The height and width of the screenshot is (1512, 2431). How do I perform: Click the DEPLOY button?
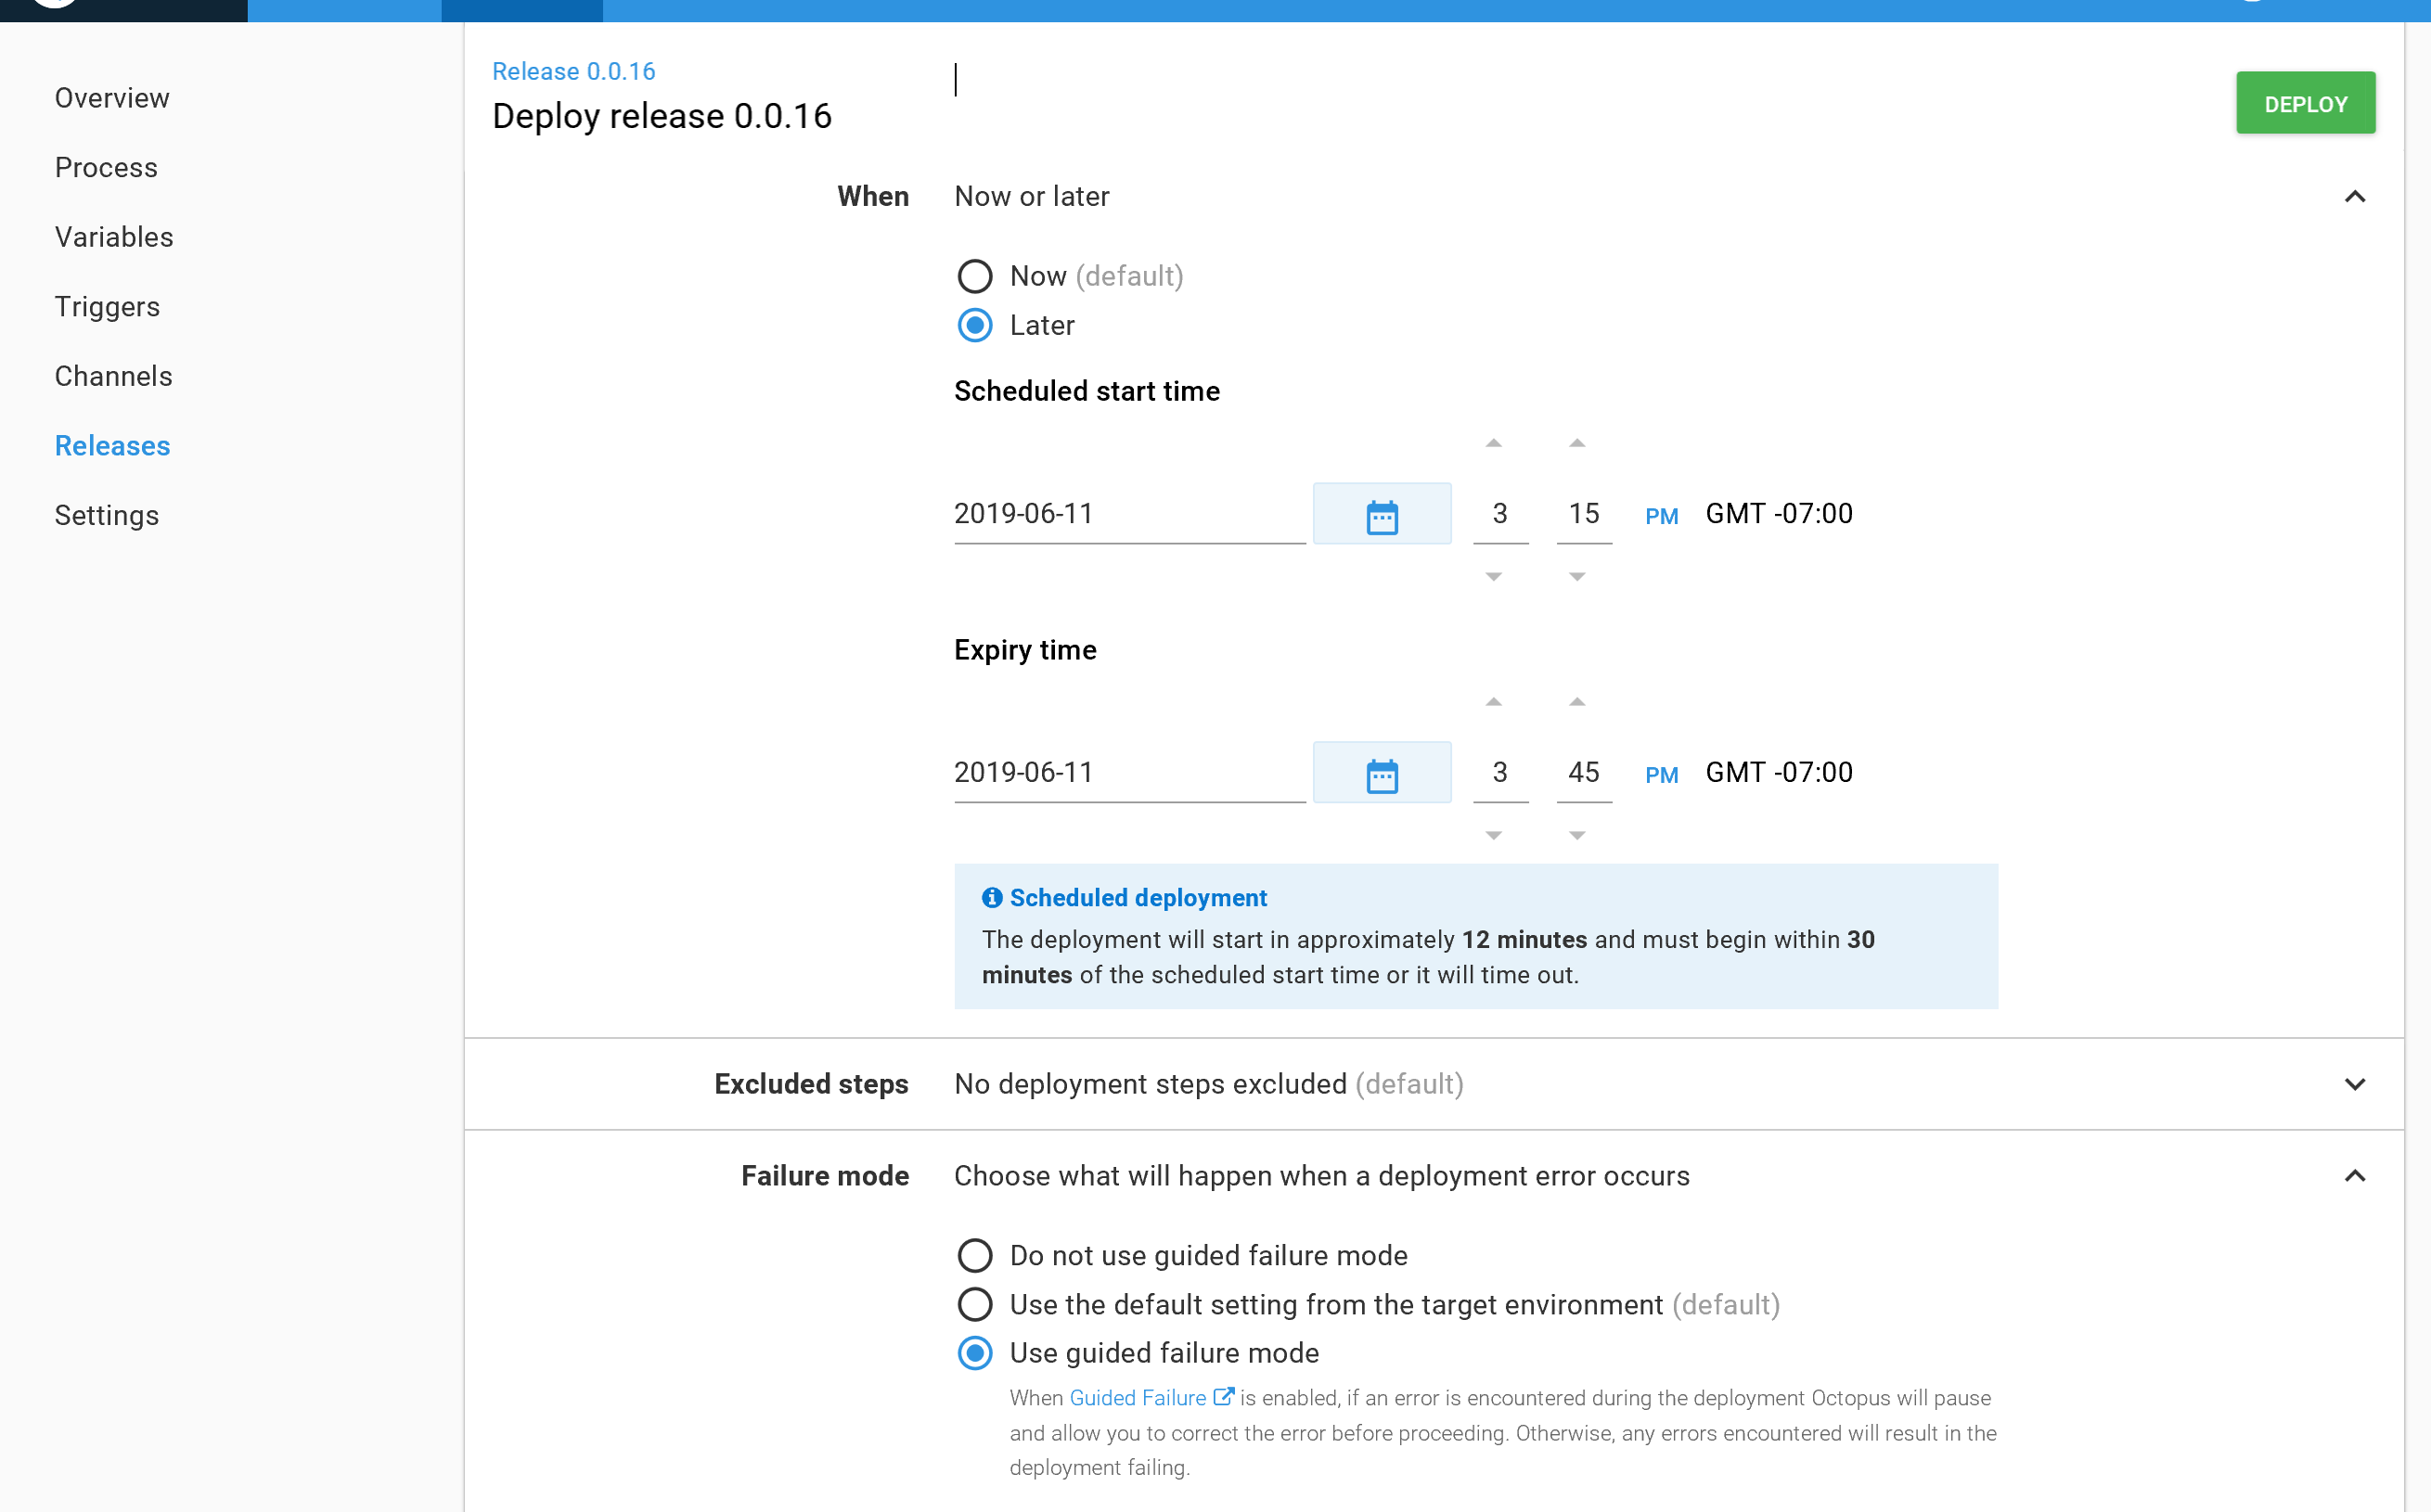pyautogui.click(x=2305, y=102)
